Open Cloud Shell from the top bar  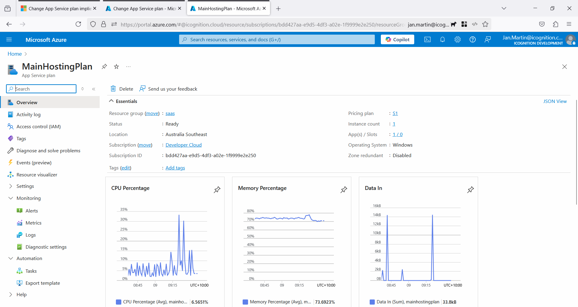[x=427, y=39]
